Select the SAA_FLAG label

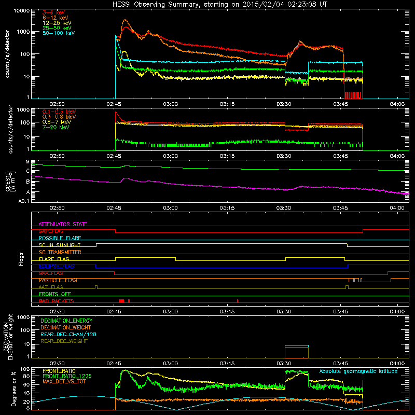coord(51,273)
